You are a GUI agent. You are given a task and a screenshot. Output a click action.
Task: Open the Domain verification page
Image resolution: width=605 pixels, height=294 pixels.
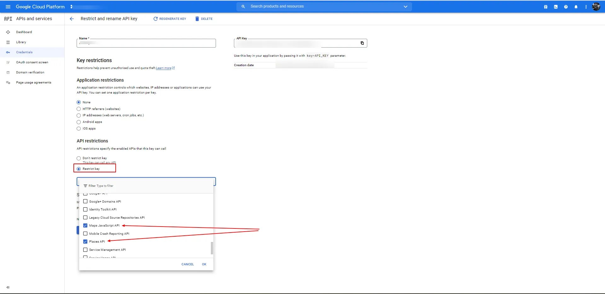[x=30, y=72]
